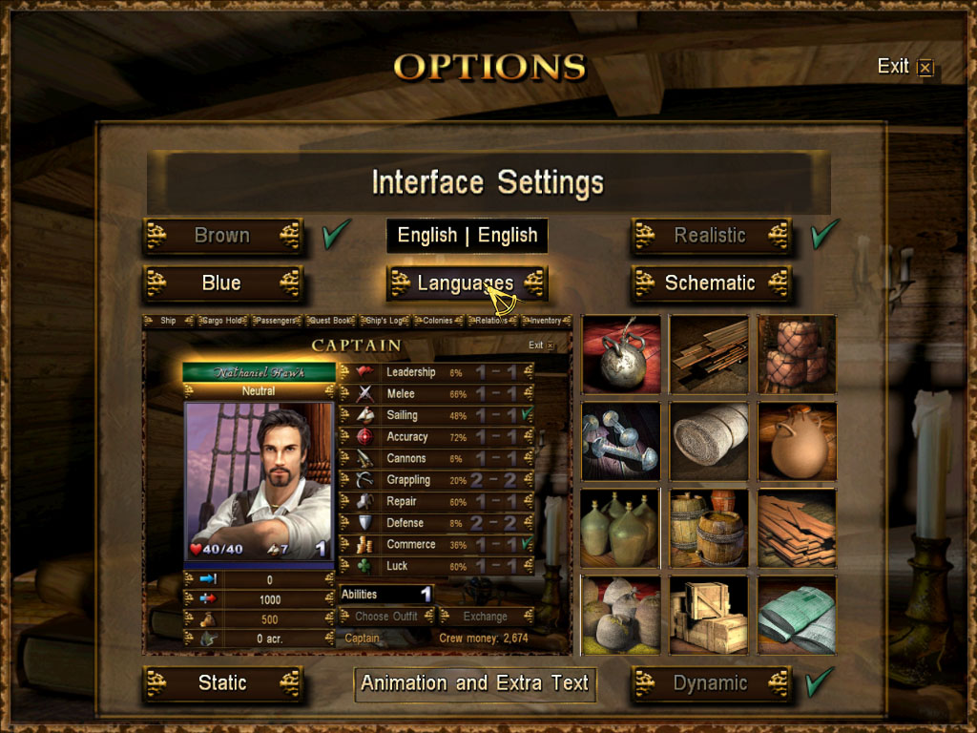Screen dimensions: 977x733
Task: Click the captain Nathaniel Hawk portrait
Action: click(259, 481)
